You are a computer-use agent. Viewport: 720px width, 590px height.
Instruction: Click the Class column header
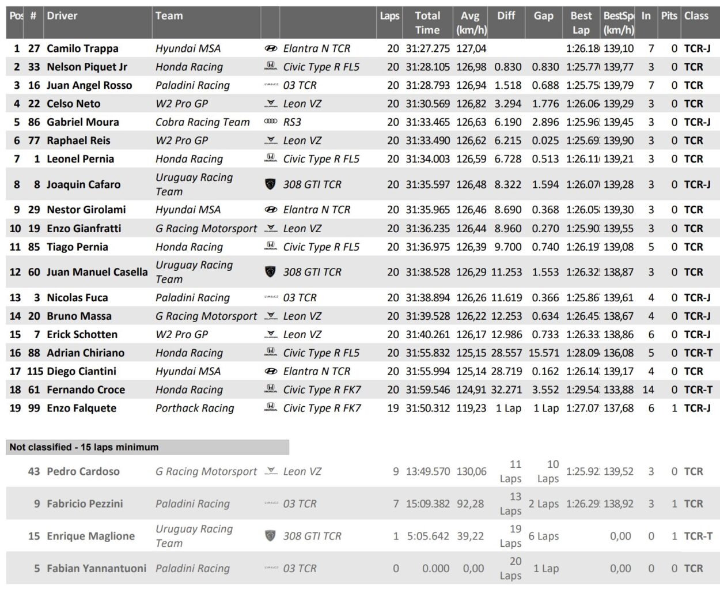point(696,16)
